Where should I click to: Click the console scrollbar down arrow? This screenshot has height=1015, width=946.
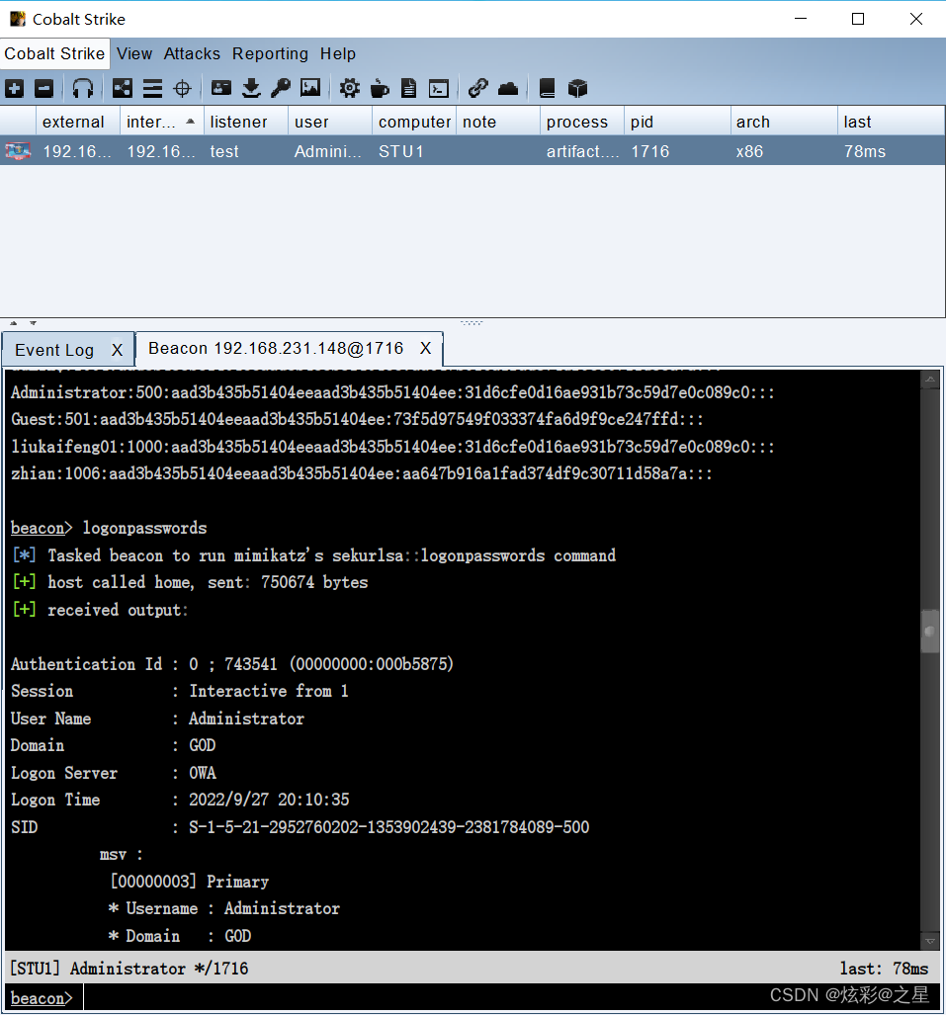[x=930, y=941]
